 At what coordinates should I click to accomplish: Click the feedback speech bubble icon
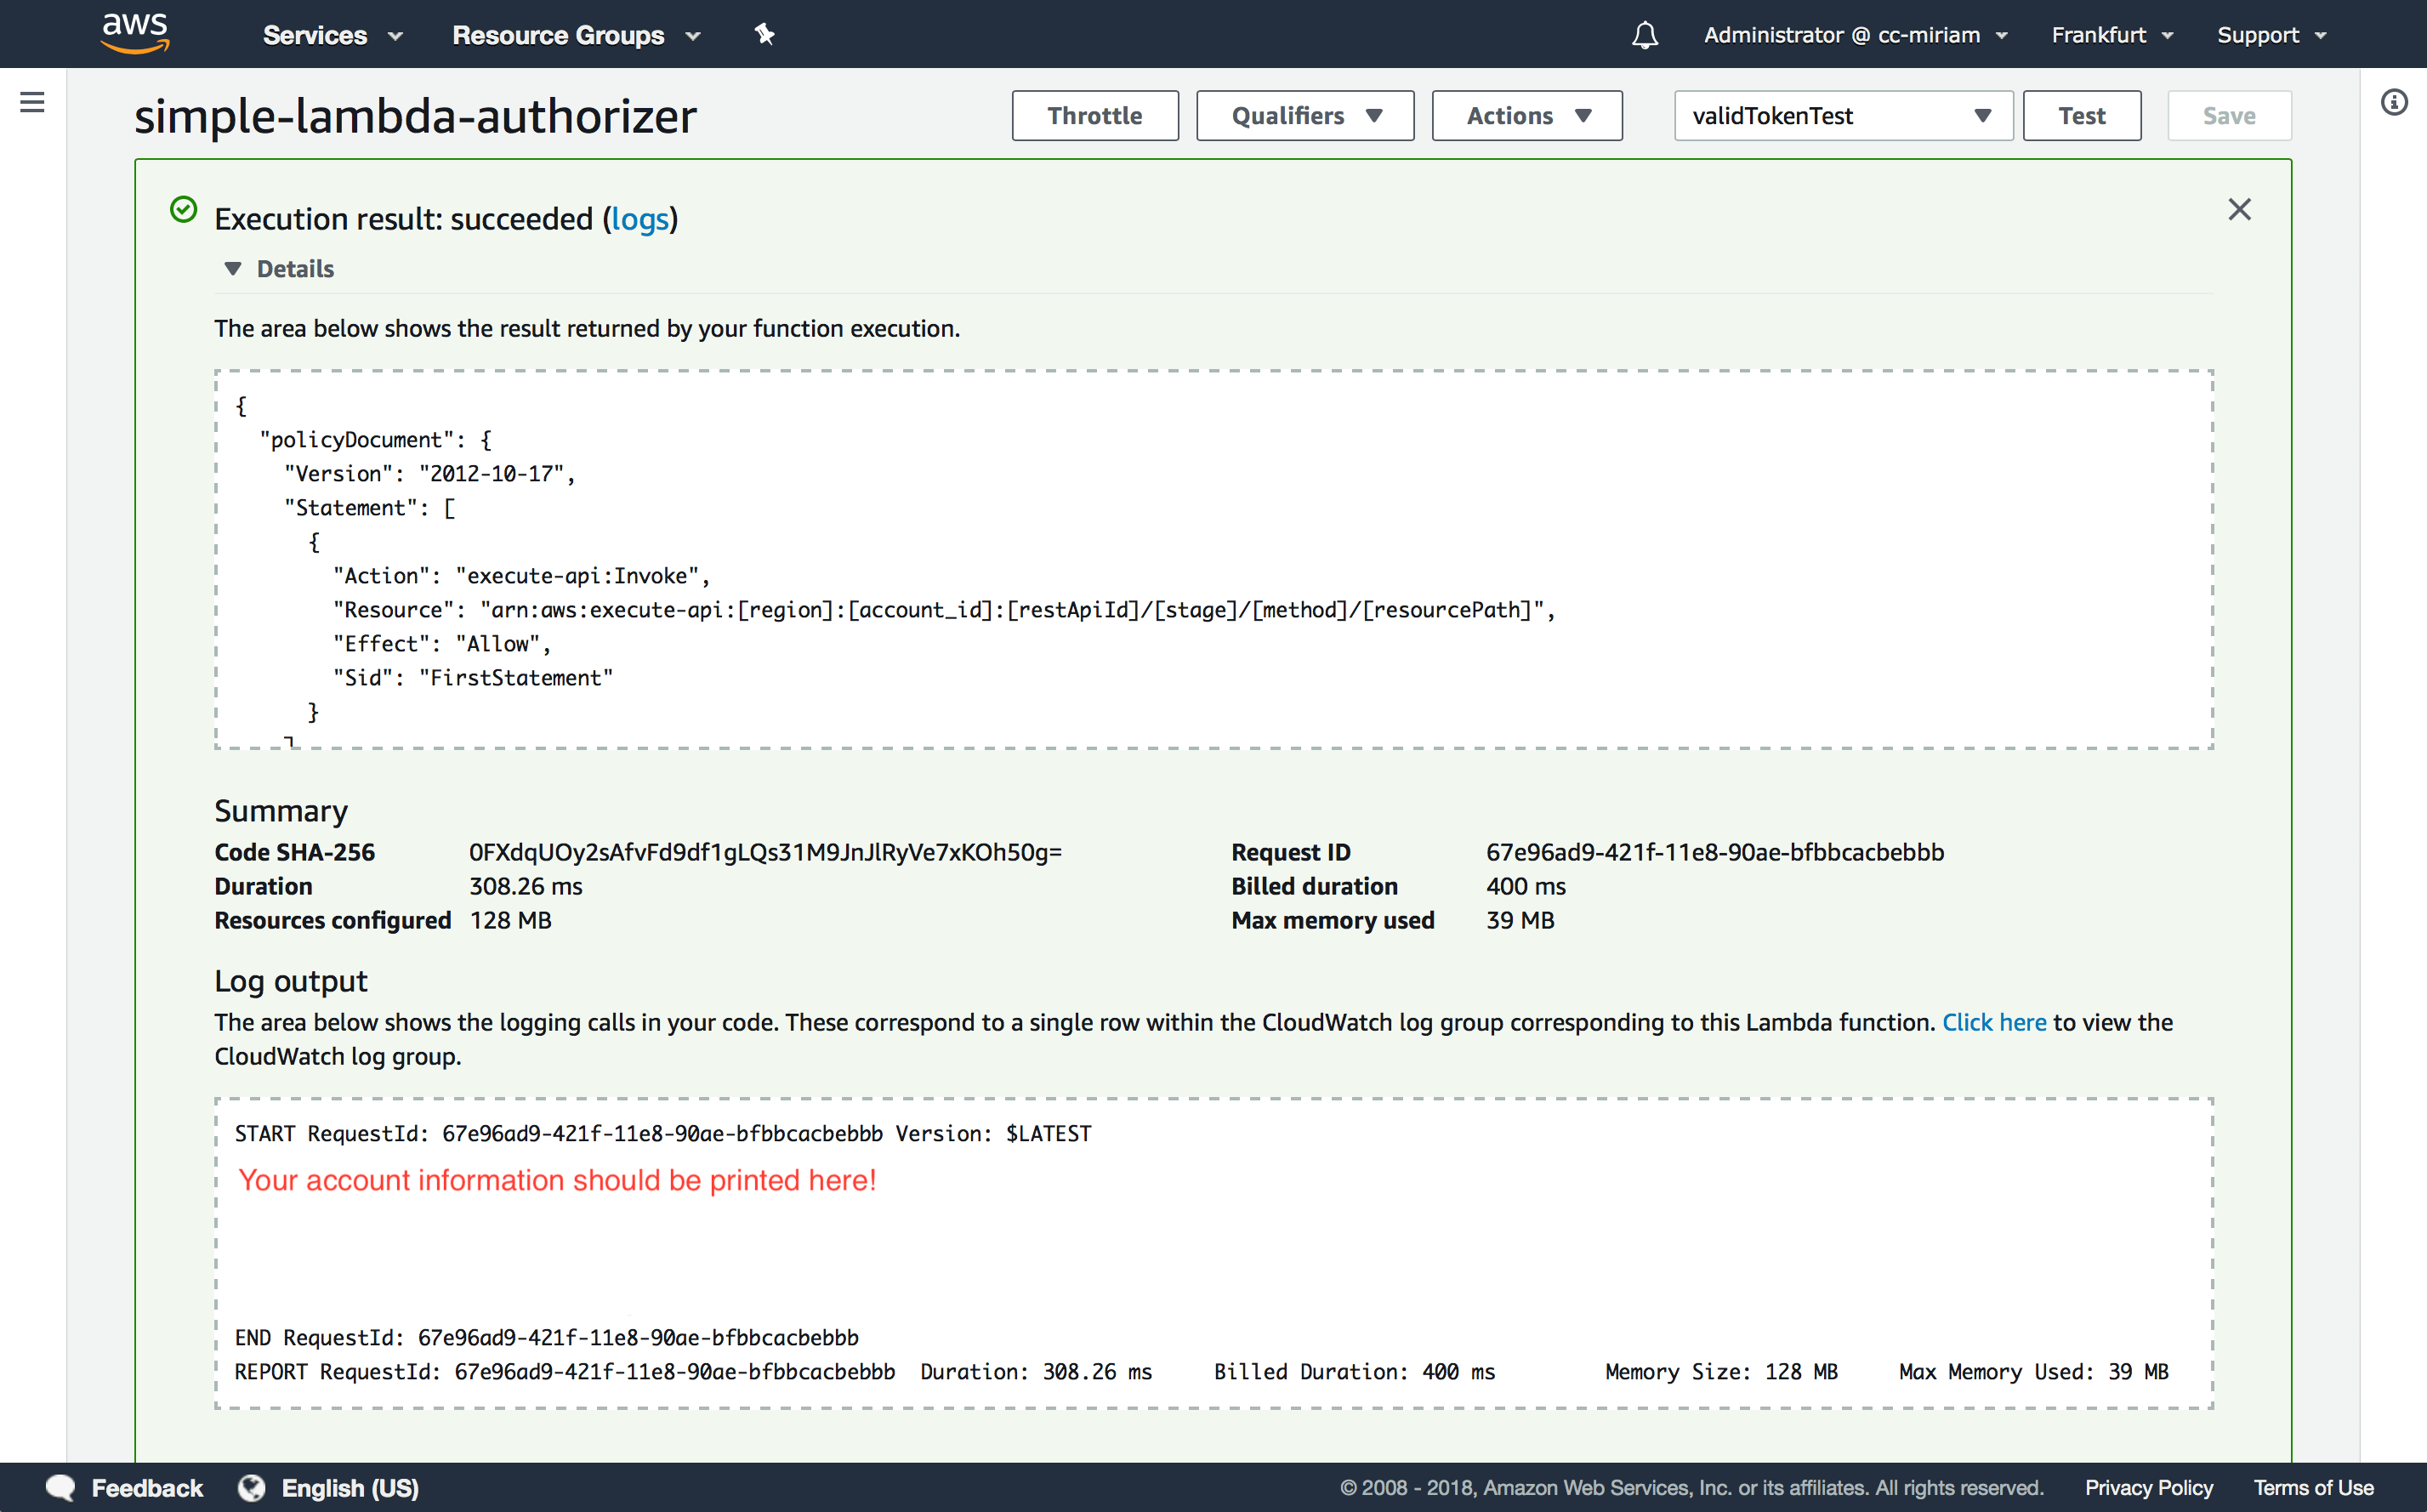(x=60, y=1488)
